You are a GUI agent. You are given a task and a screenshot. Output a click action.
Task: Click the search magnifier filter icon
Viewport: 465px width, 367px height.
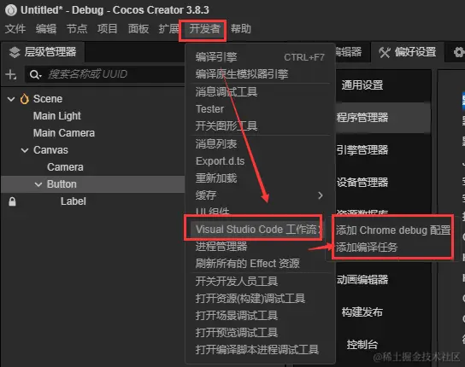(x=35, y=74)
